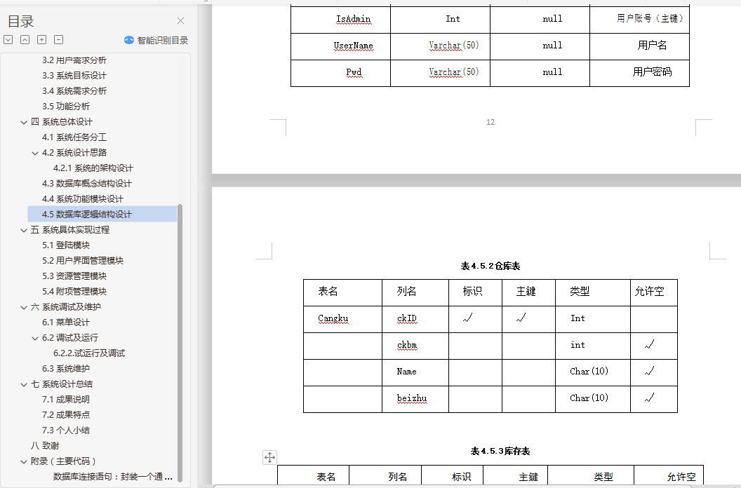Click the Pwd table cell
The height and width of the screenshot is (488, 741).
pos(341,73)
